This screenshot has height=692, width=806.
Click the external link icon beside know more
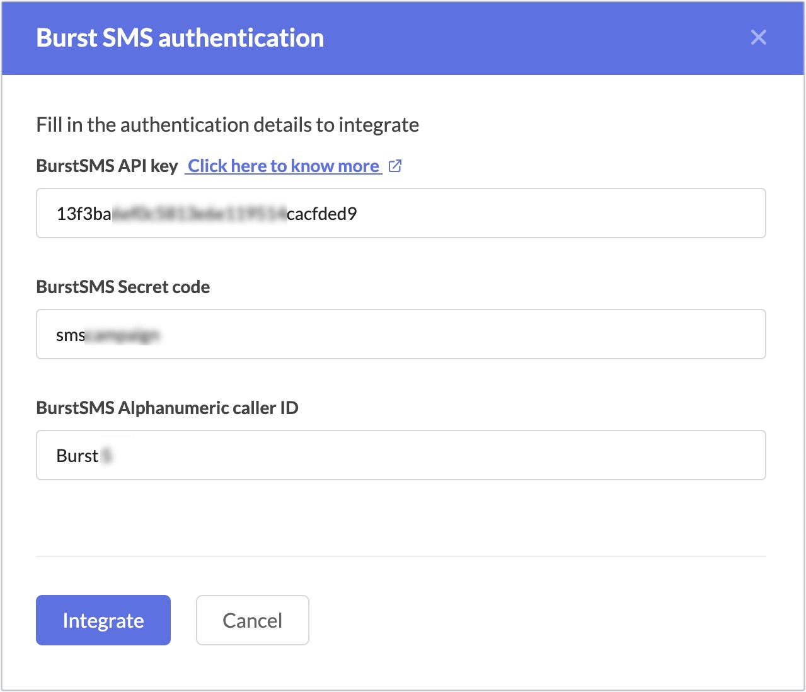click(395, 166)
